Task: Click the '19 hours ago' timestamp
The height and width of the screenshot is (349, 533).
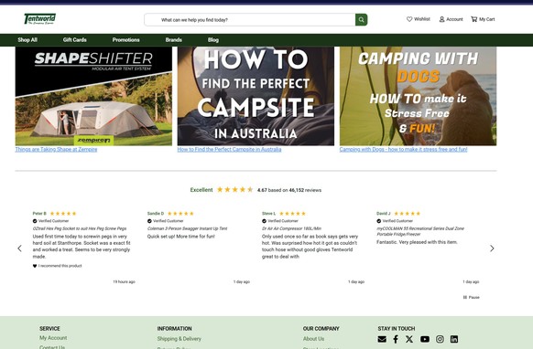Action: (124, 281)
